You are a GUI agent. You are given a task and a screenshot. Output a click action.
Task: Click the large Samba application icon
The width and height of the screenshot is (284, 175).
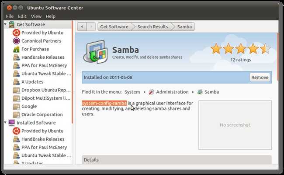tap(95, 52)
